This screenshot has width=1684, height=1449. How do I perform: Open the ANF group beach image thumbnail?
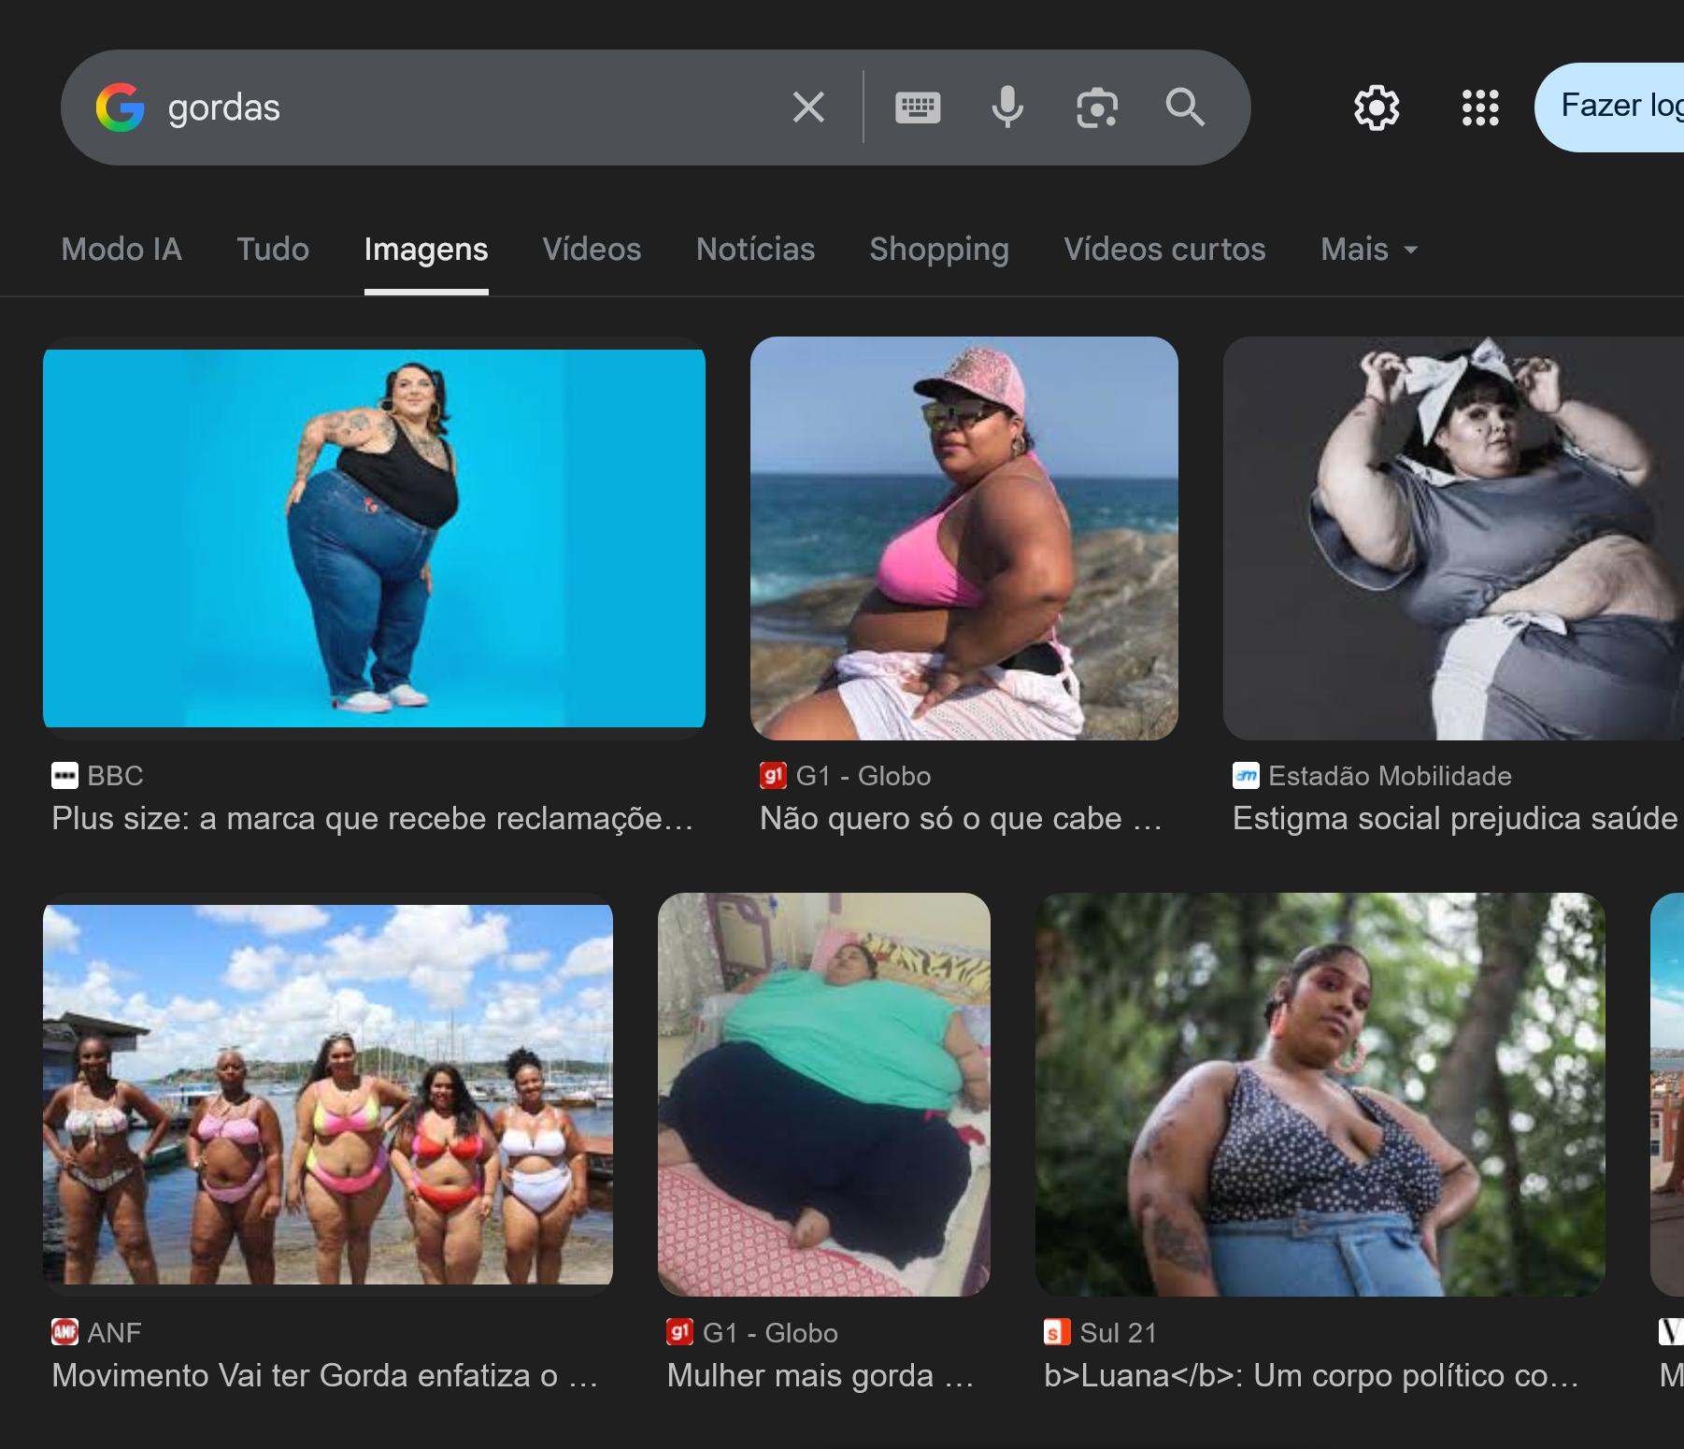328,1095
